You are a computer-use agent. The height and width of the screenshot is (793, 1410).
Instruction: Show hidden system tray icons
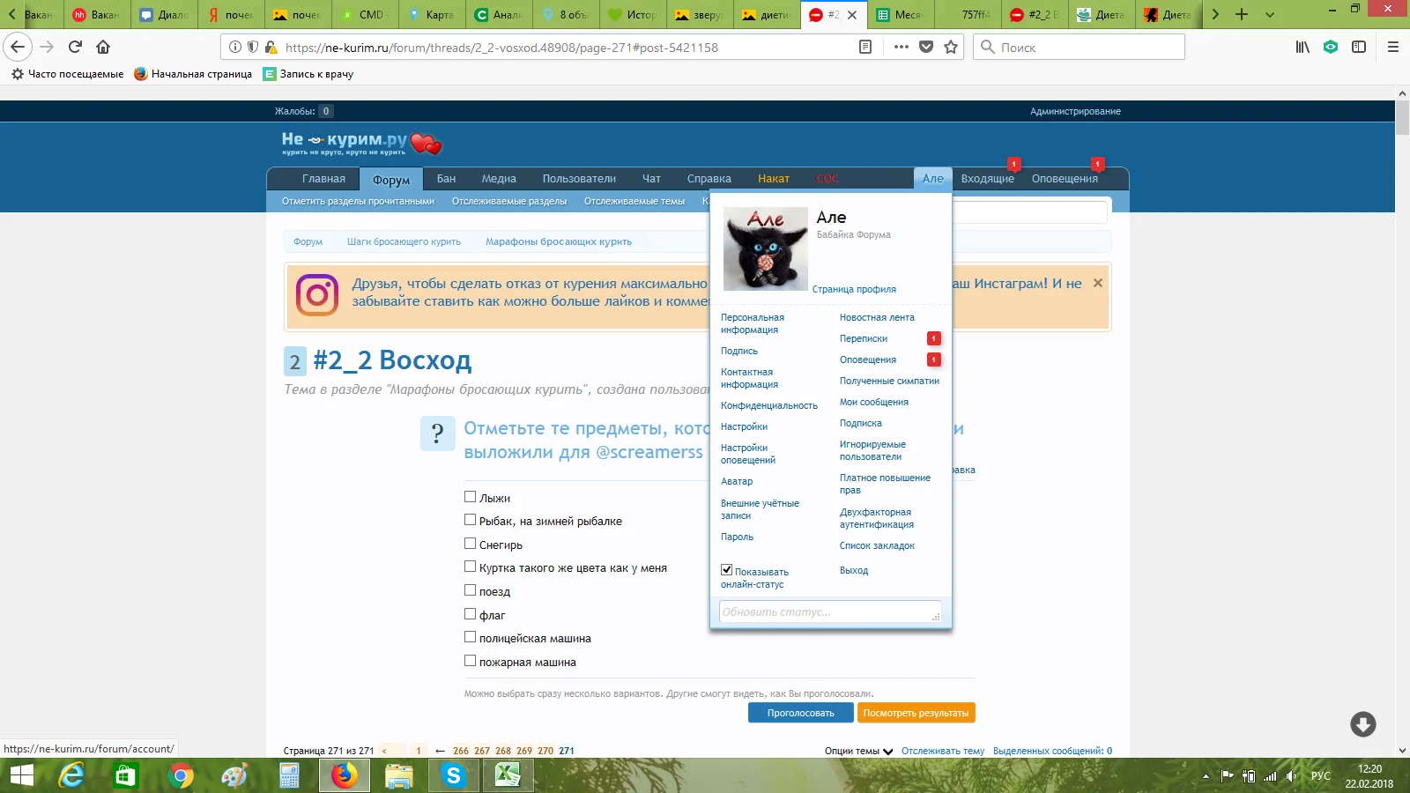pyautogui.click(x=1206, y=776)
